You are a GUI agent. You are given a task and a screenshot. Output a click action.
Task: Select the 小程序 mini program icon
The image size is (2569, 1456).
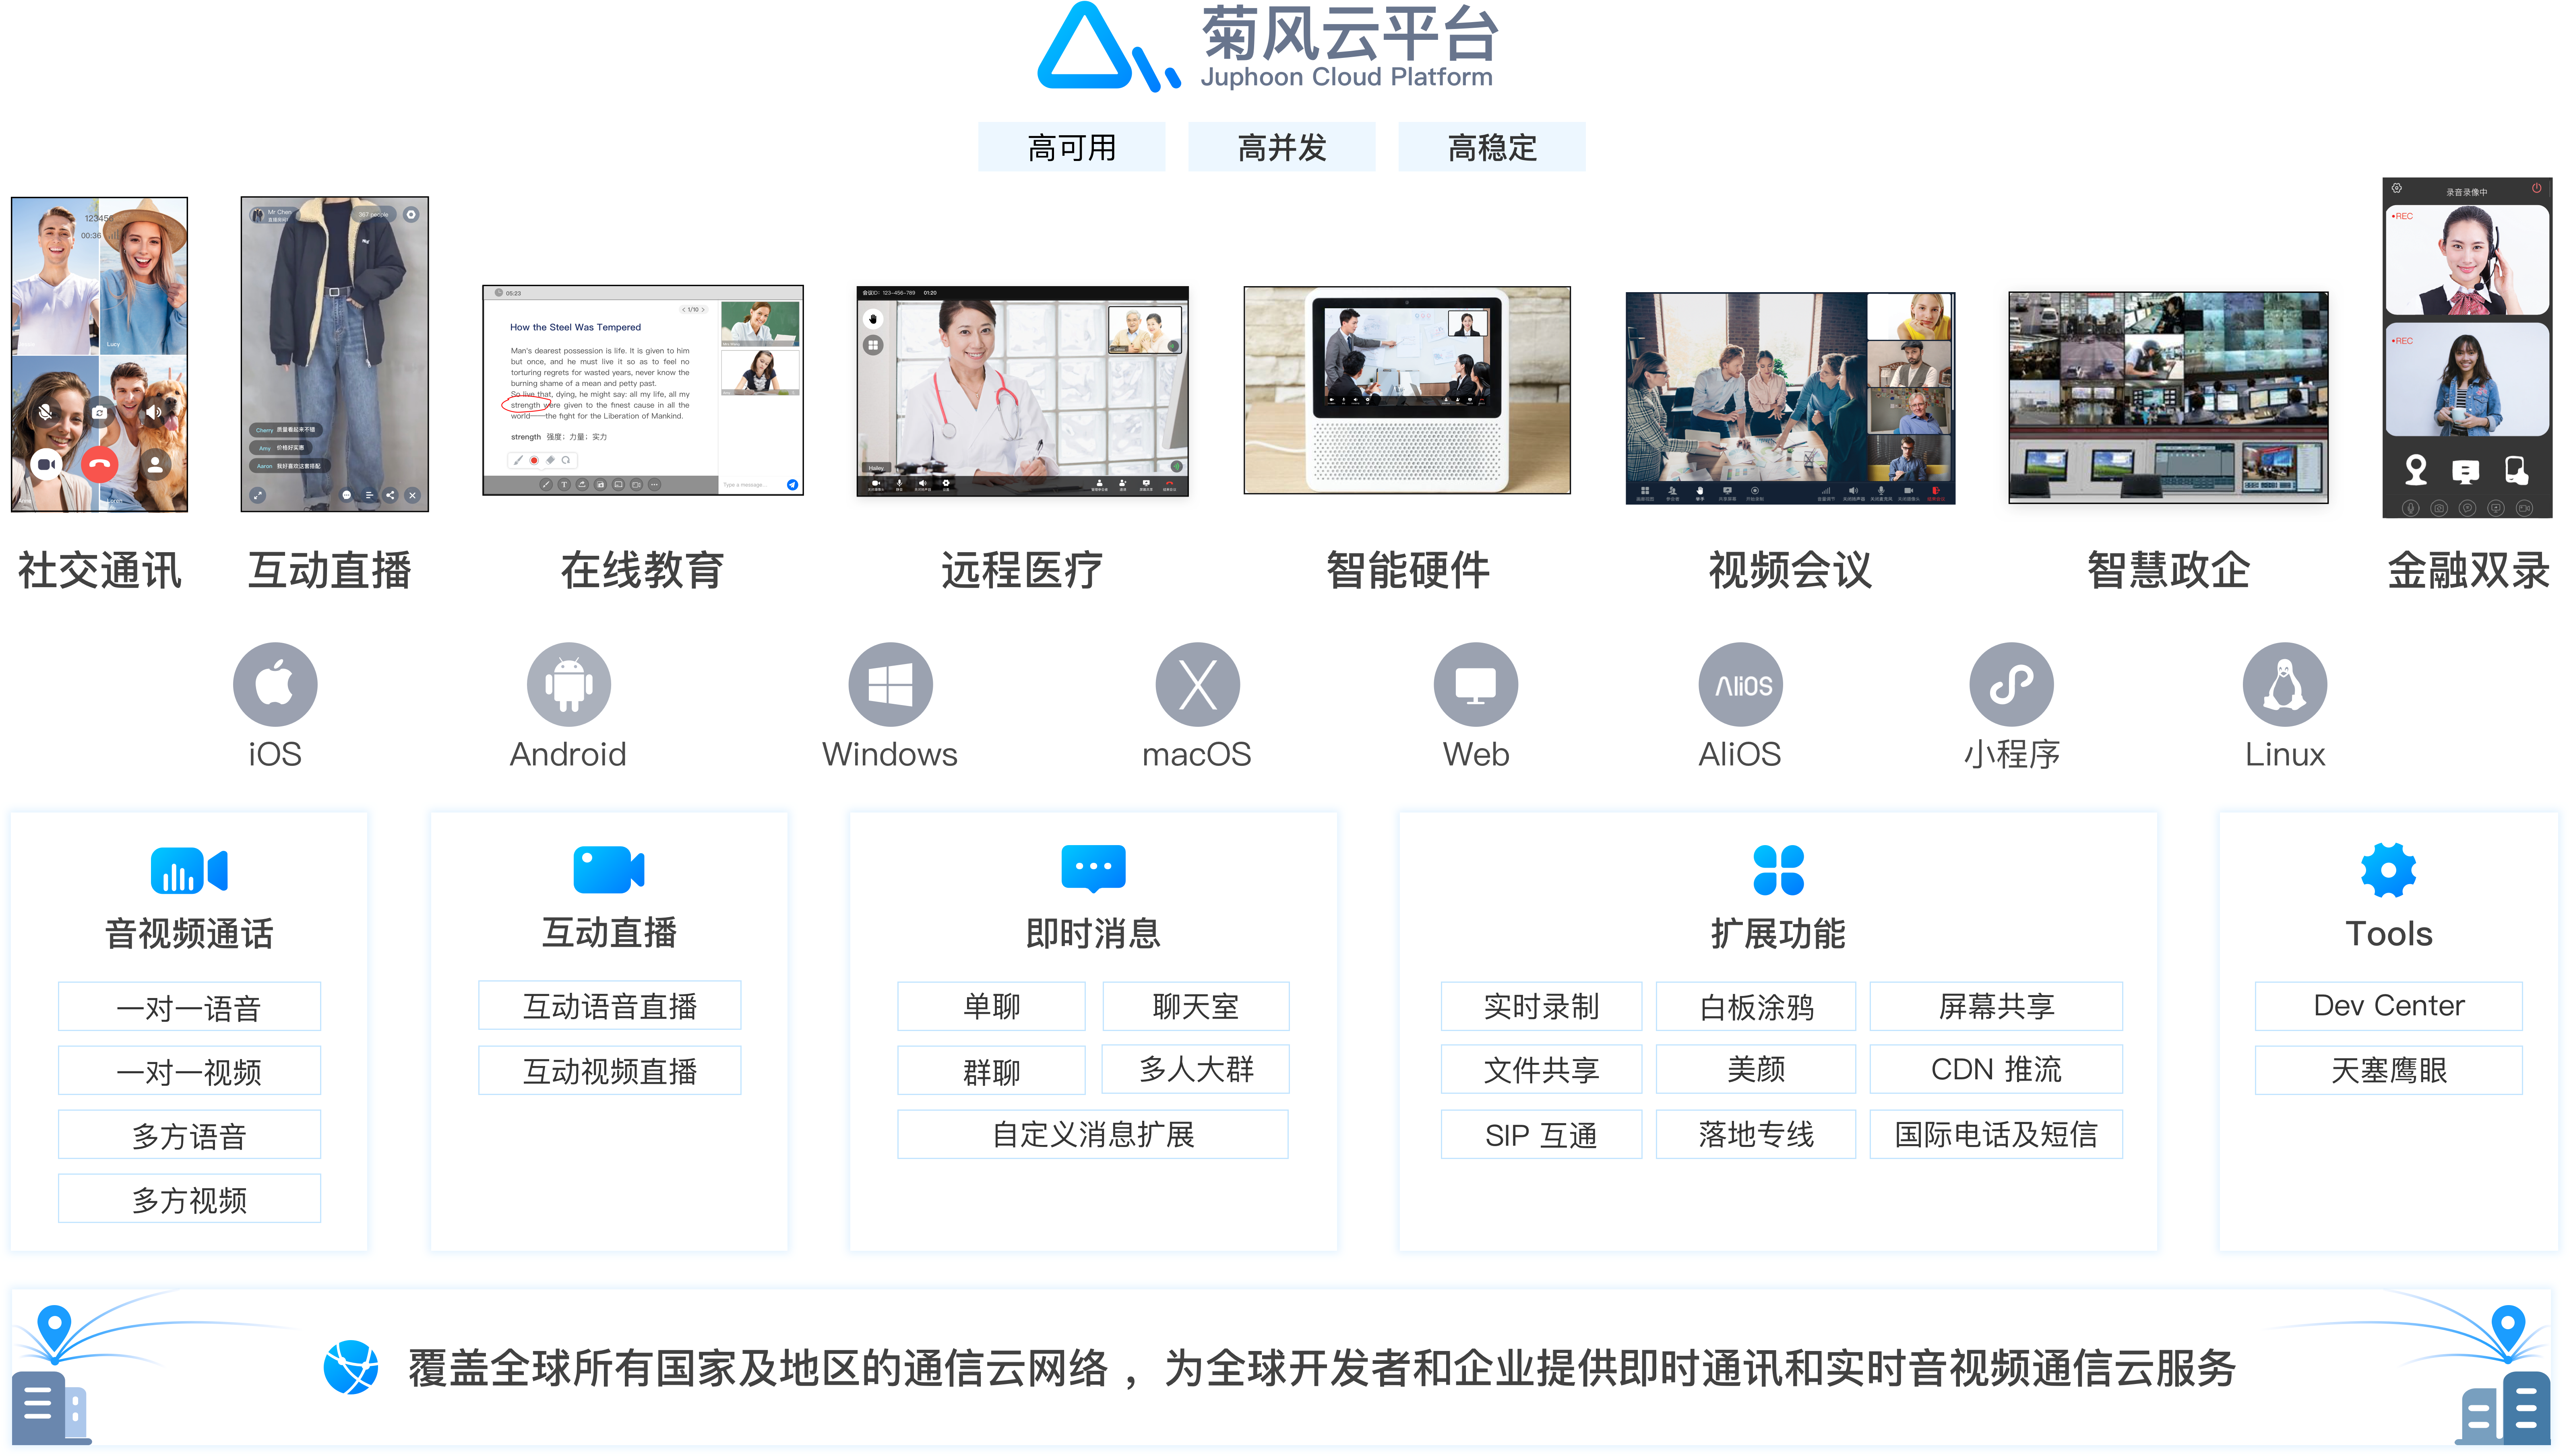(2012, 684)
